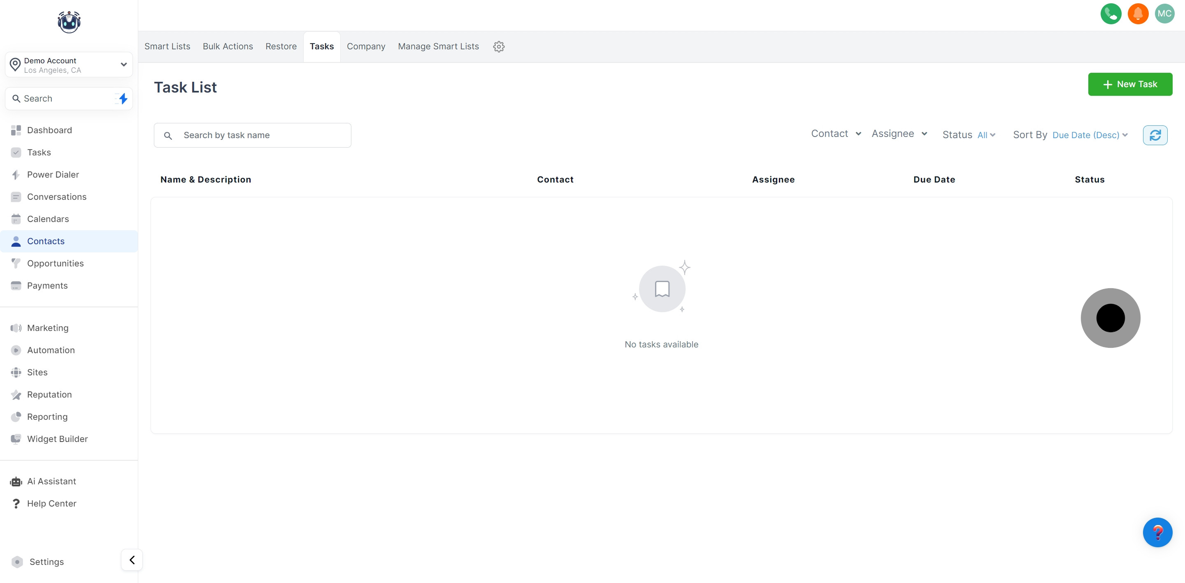Click the MC user avatar

pos(1164,14)
